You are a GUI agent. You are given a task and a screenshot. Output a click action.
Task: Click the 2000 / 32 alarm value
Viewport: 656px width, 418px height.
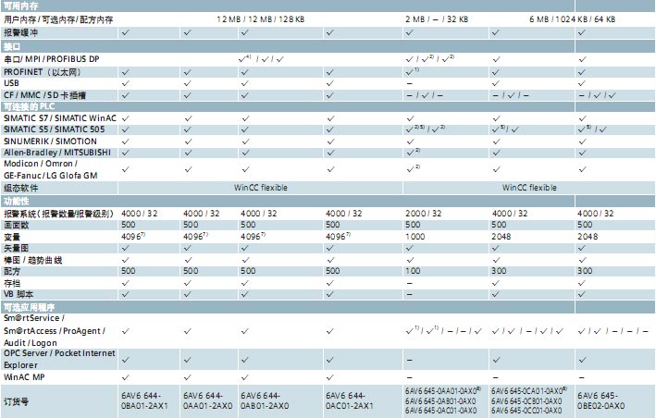click(x=423, y=214)
